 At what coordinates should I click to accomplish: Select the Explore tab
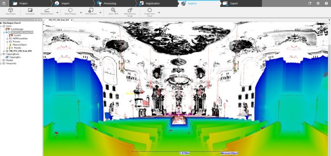tap(199, 3)
